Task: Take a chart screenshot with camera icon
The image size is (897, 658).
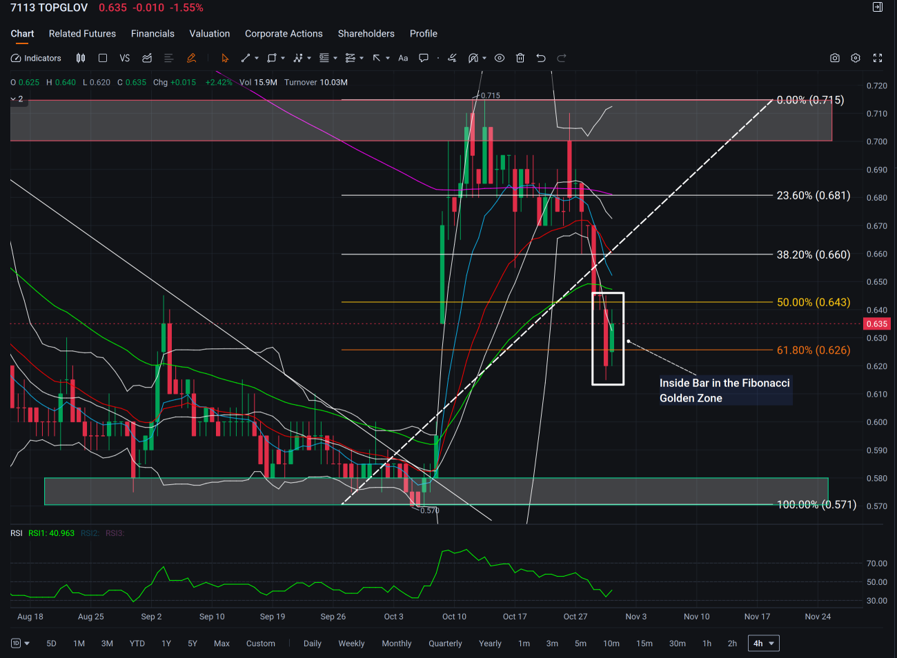Action: (834, 58)
